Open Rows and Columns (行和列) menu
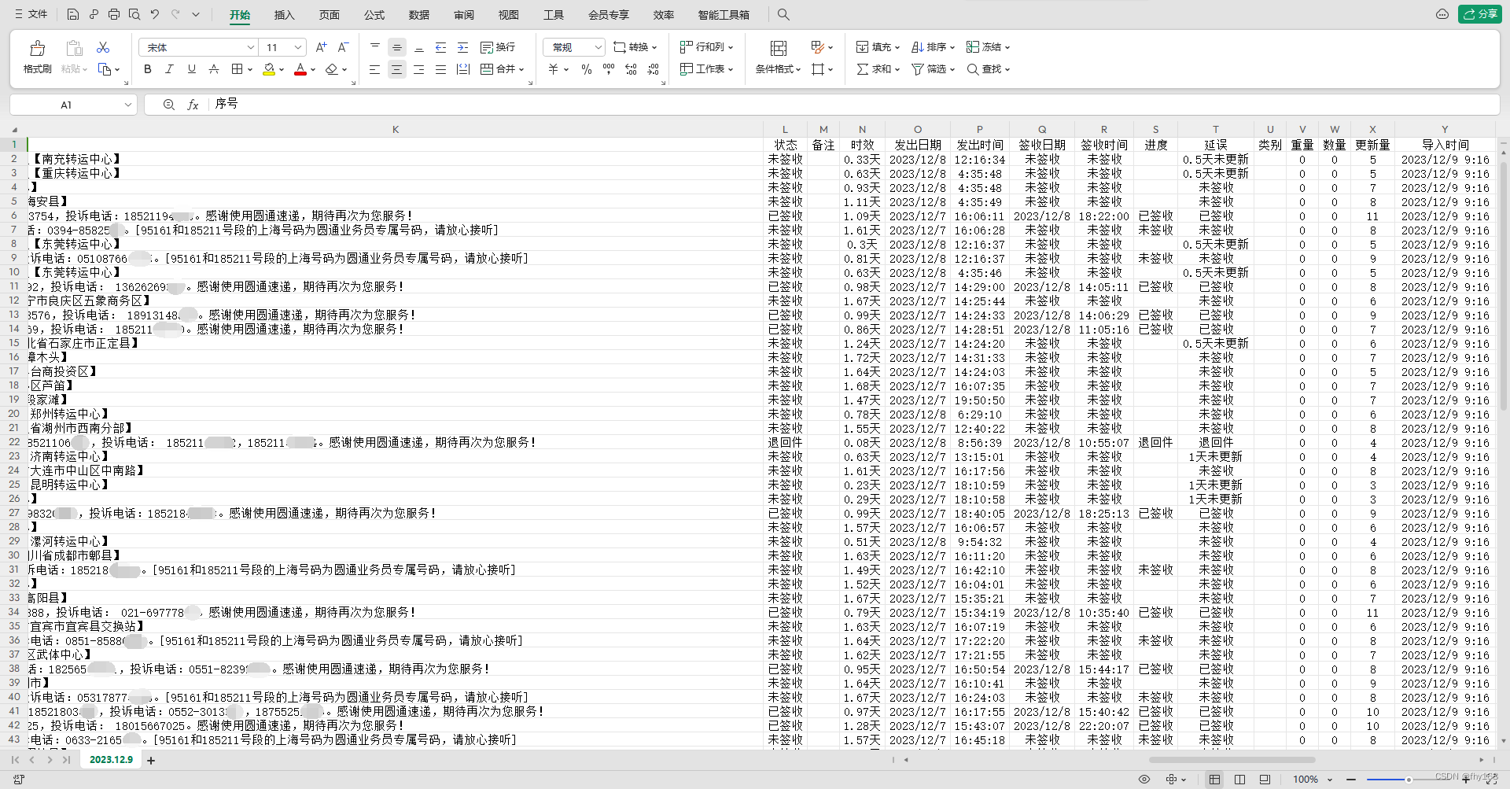 click(706, 47)
